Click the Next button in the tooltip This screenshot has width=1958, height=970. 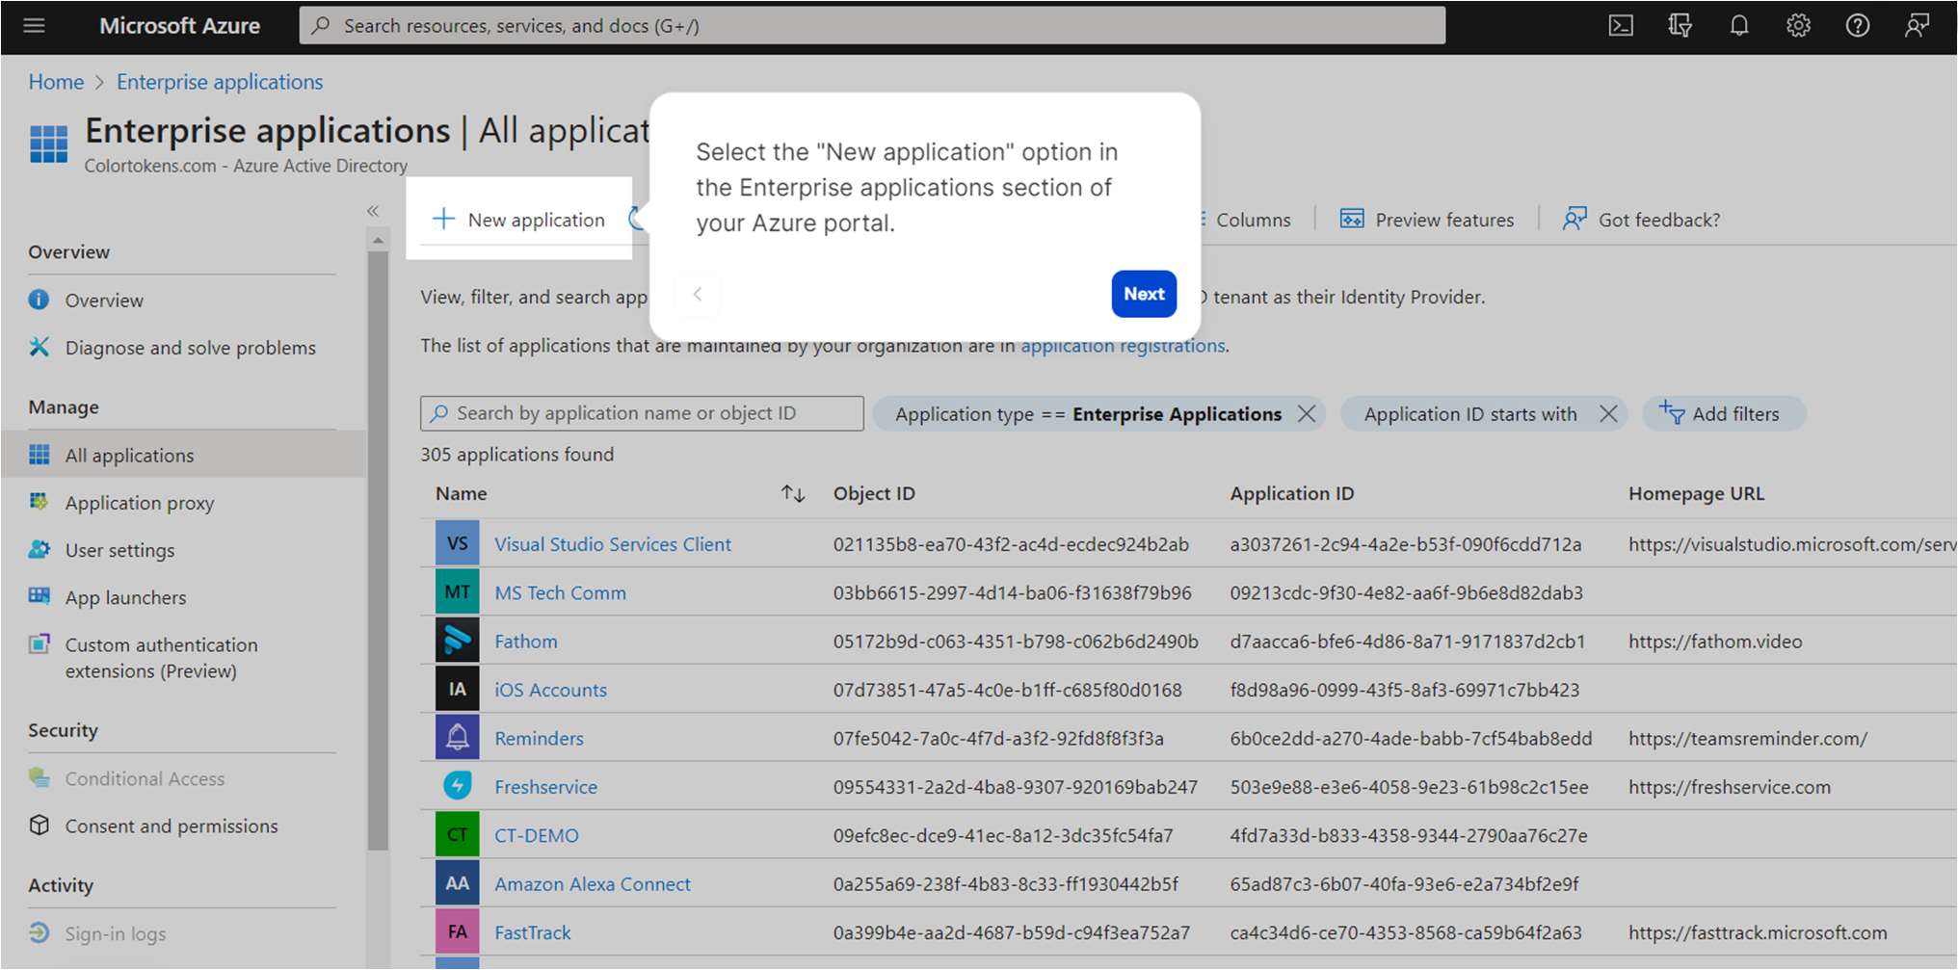click(1143, 294)
